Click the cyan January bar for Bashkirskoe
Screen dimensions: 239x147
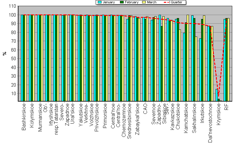click(22, 58)
